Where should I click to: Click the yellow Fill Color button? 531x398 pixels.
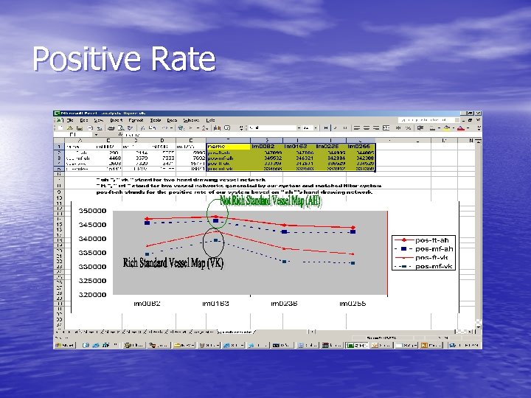[x=446, y=128]
